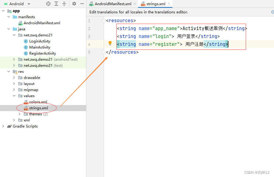This screenshot has height=177, width=274.
Task: Select colors.xml in the values folder
Action: pos(38,102)
